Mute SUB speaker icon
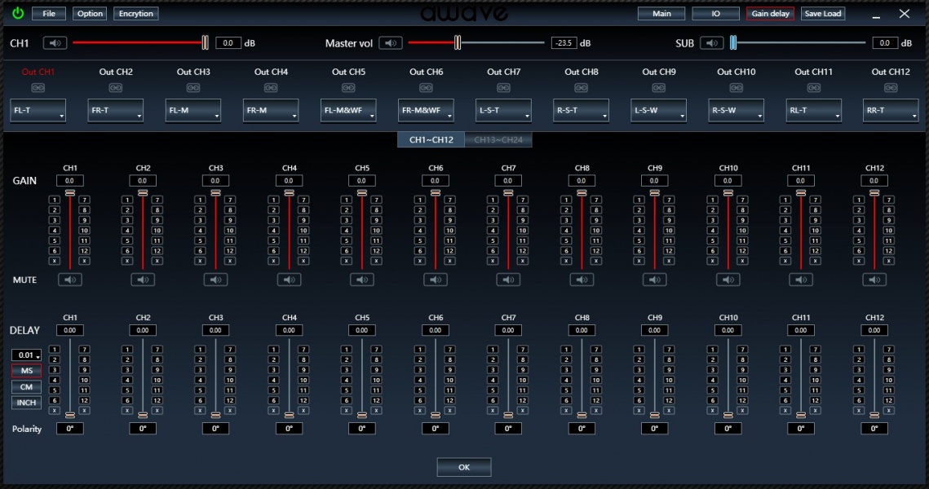 coord(711,42)
